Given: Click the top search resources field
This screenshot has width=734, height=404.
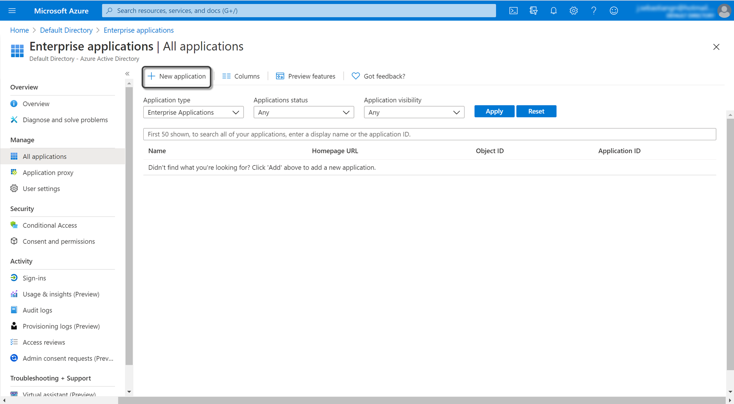Looking at the screenshot, I should pyautogui.click(x=299, y=11).
